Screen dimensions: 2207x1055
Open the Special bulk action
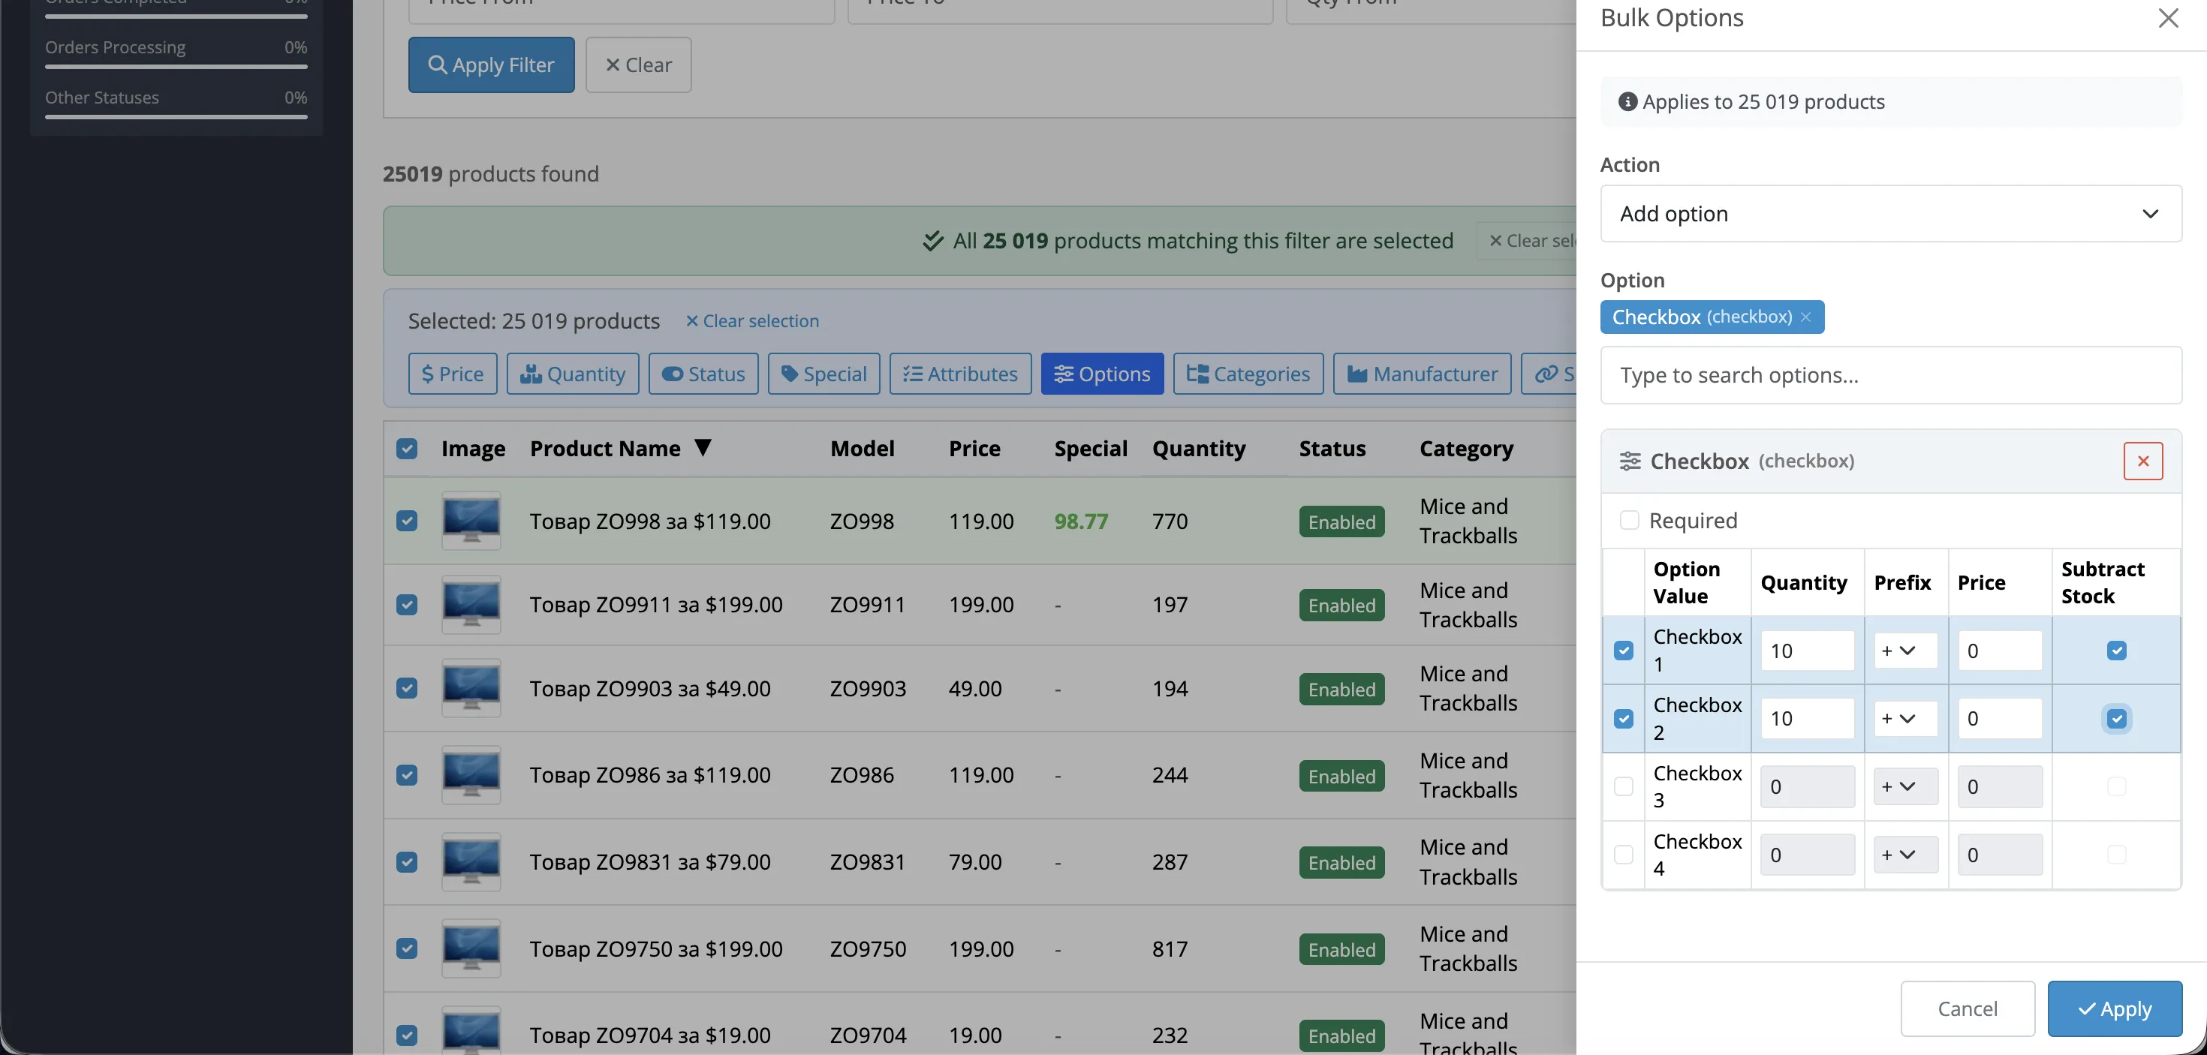[823, 374]
